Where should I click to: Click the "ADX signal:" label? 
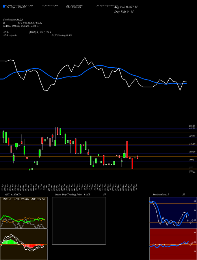pyautogui.click(x=10, y=35)
